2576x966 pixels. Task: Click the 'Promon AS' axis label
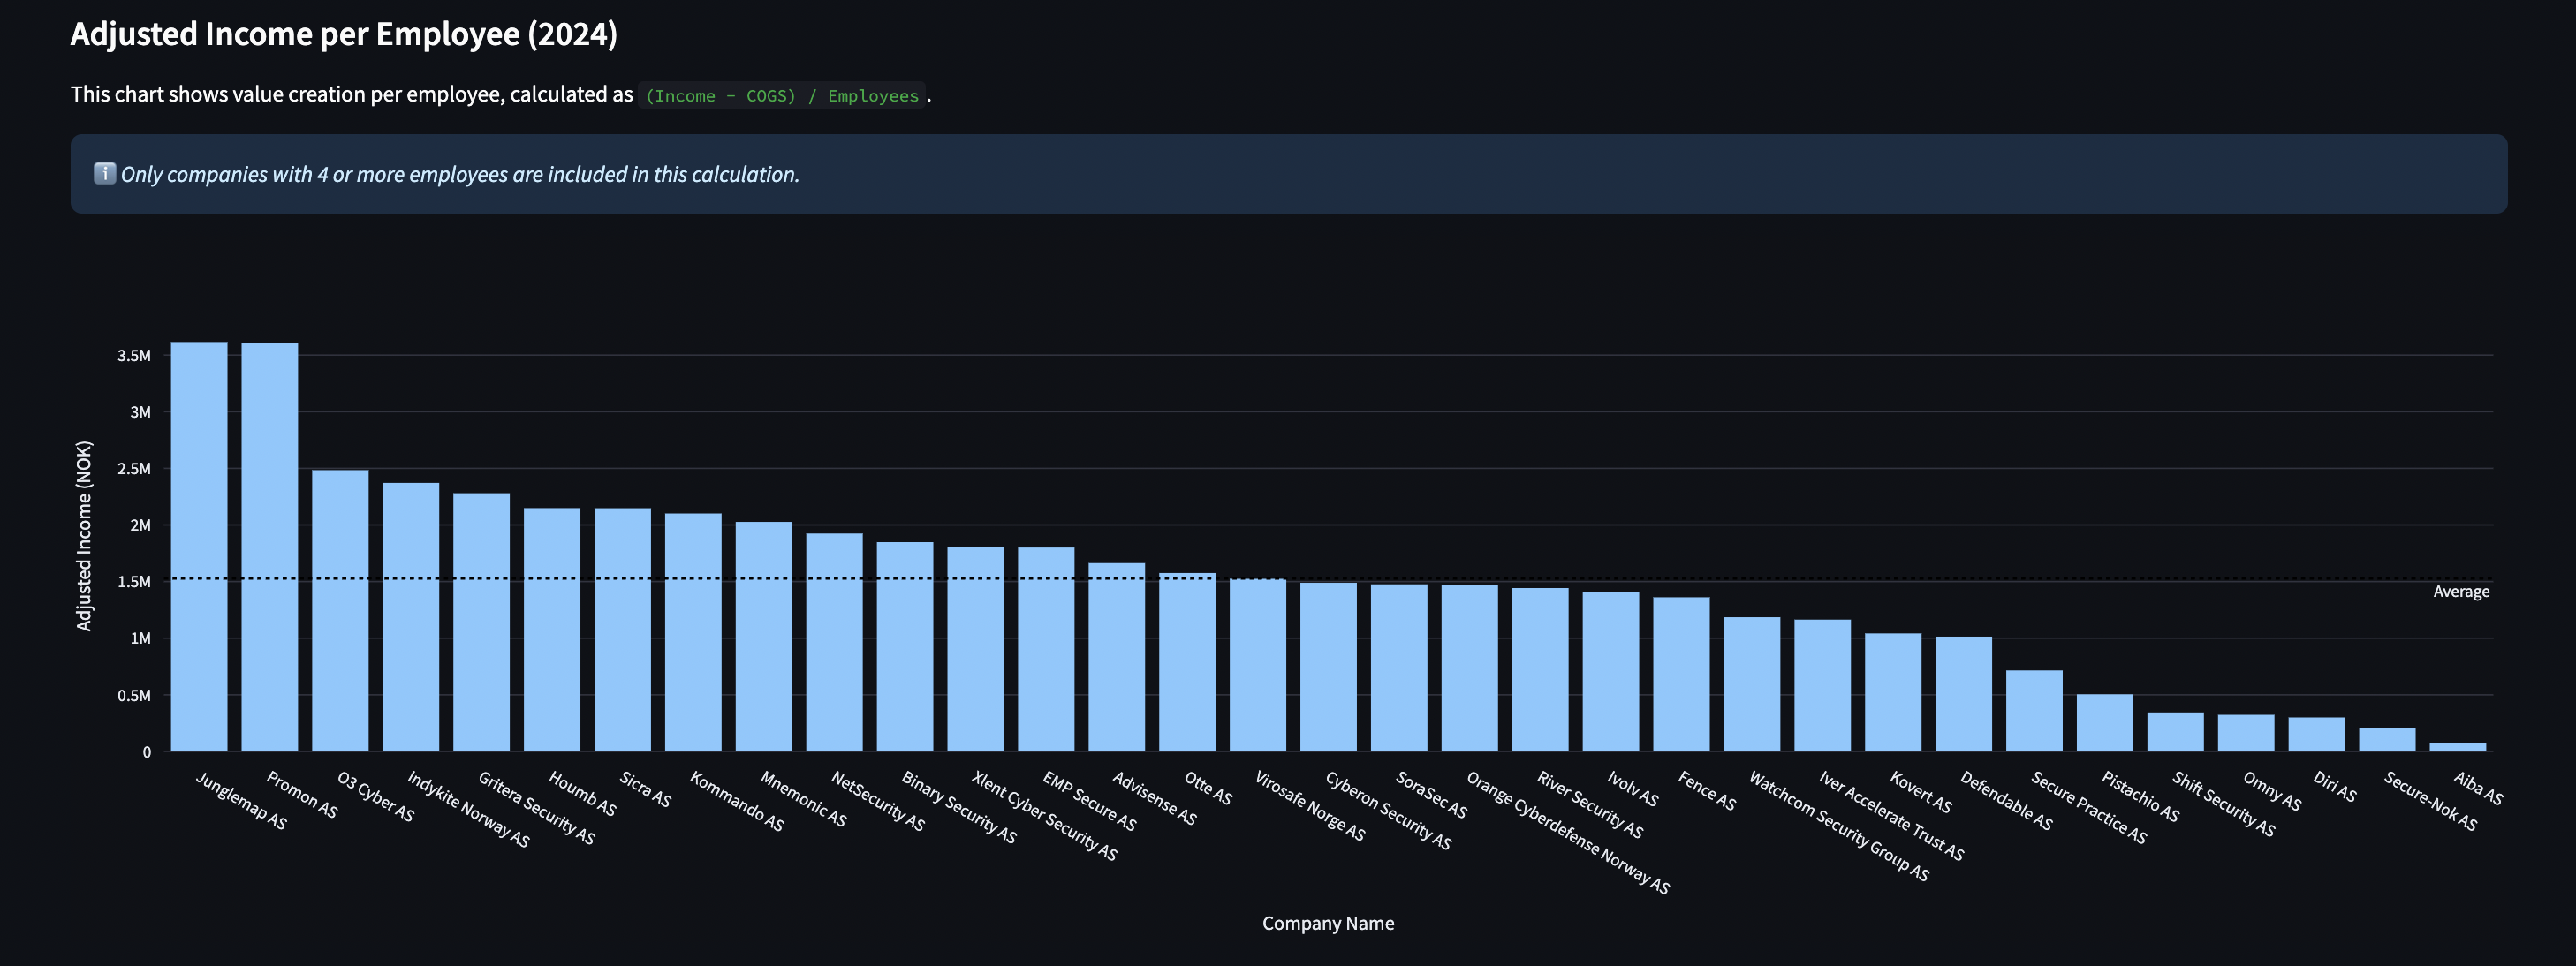302,794
